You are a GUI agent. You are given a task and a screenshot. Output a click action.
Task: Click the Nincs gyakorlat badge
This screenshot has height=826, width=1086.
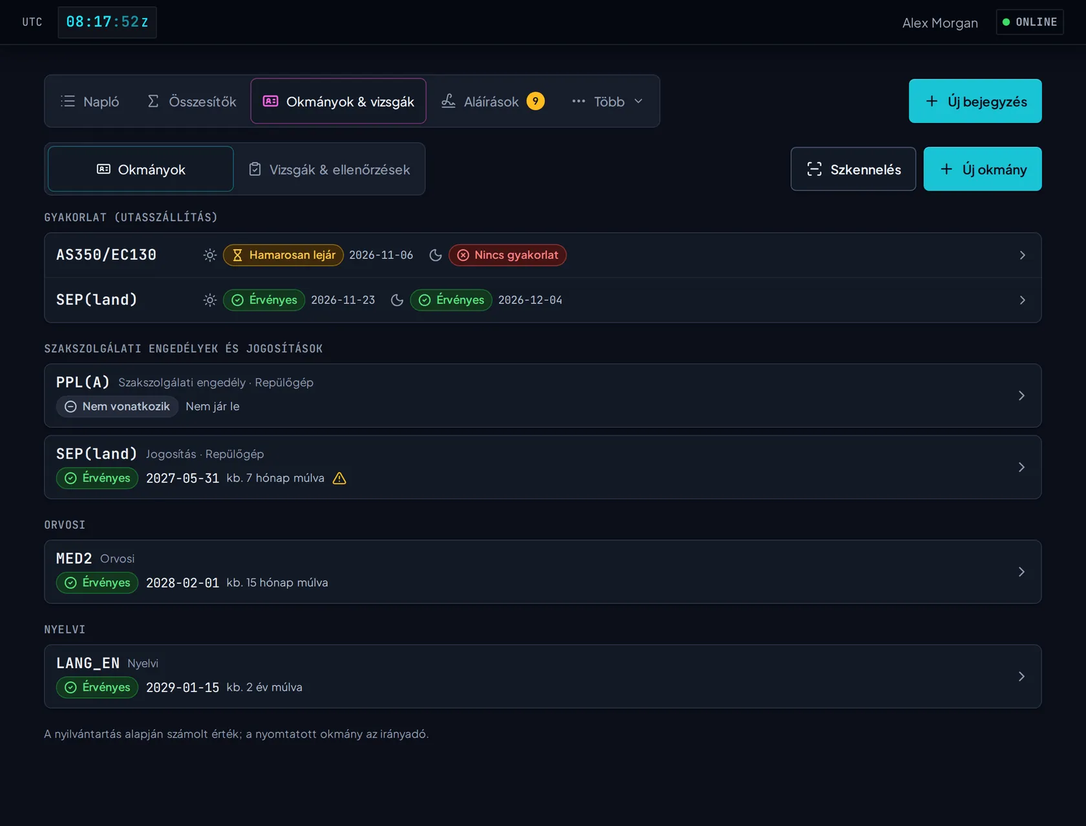pos(507,255)
